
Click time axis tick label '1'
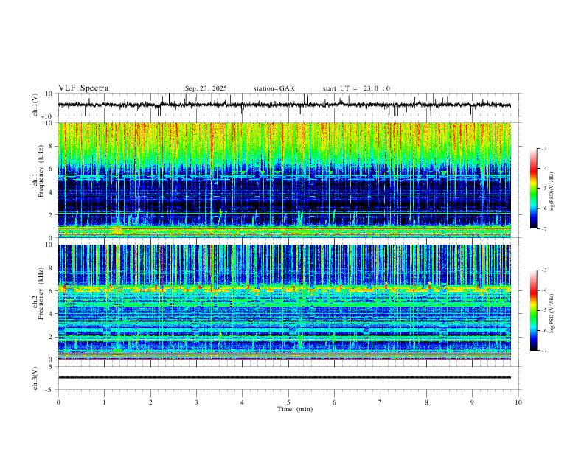[x=104, y=402]
